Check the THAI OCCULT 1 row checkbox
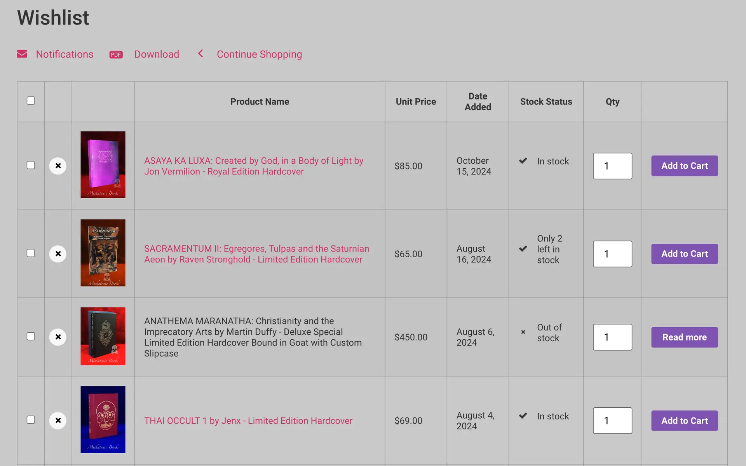This screenshot has width=746, height=466. point(31,420)
